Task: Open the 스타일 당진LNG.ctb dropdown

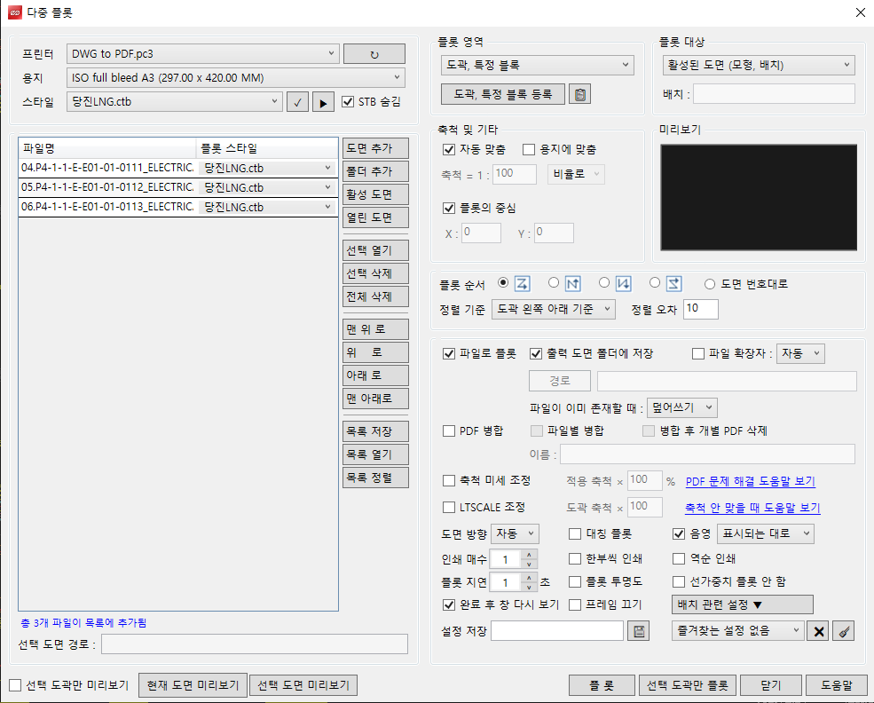Action: (x=175, y=102)
